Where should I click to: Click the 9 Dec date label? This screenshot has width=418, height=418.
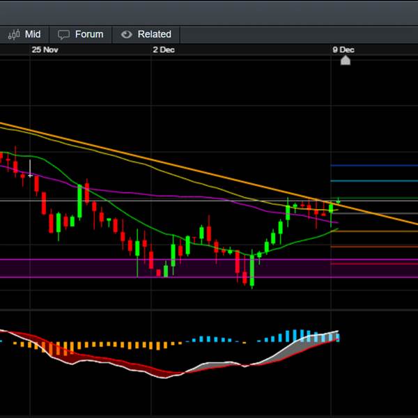(x=343, y=50)
